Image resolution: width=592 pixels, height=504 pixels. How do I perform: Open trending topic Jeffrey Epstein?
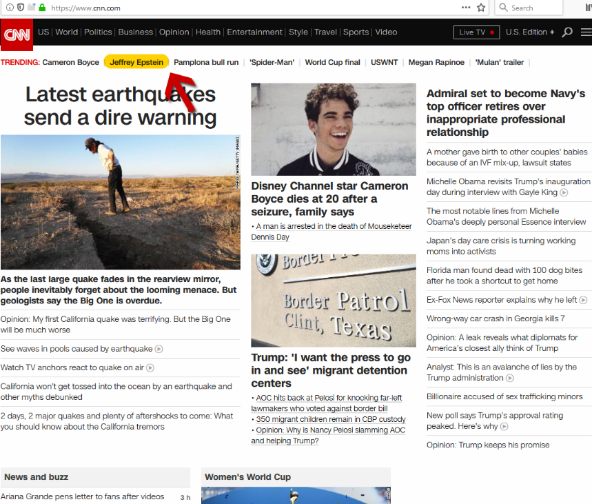click(x=136, y=62)
